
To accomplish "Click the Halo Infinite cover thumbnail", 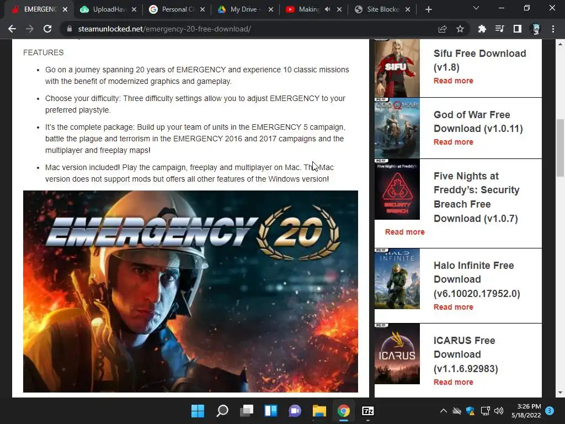I will click(x=397, y=279).
